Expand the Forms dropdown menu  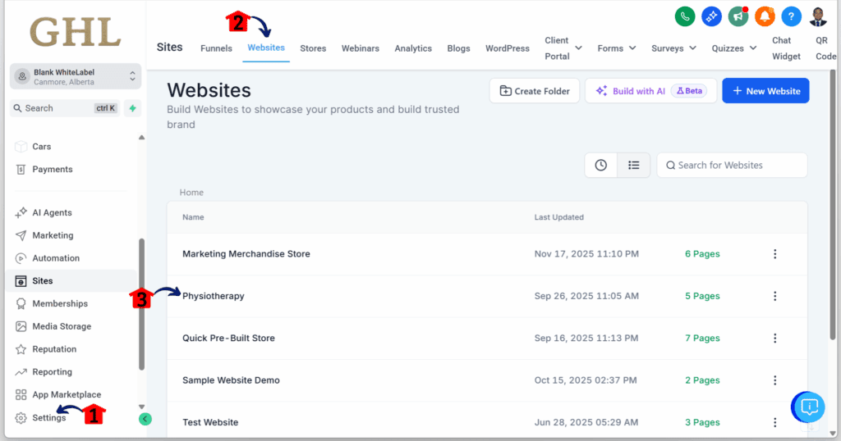click(616, 48)
